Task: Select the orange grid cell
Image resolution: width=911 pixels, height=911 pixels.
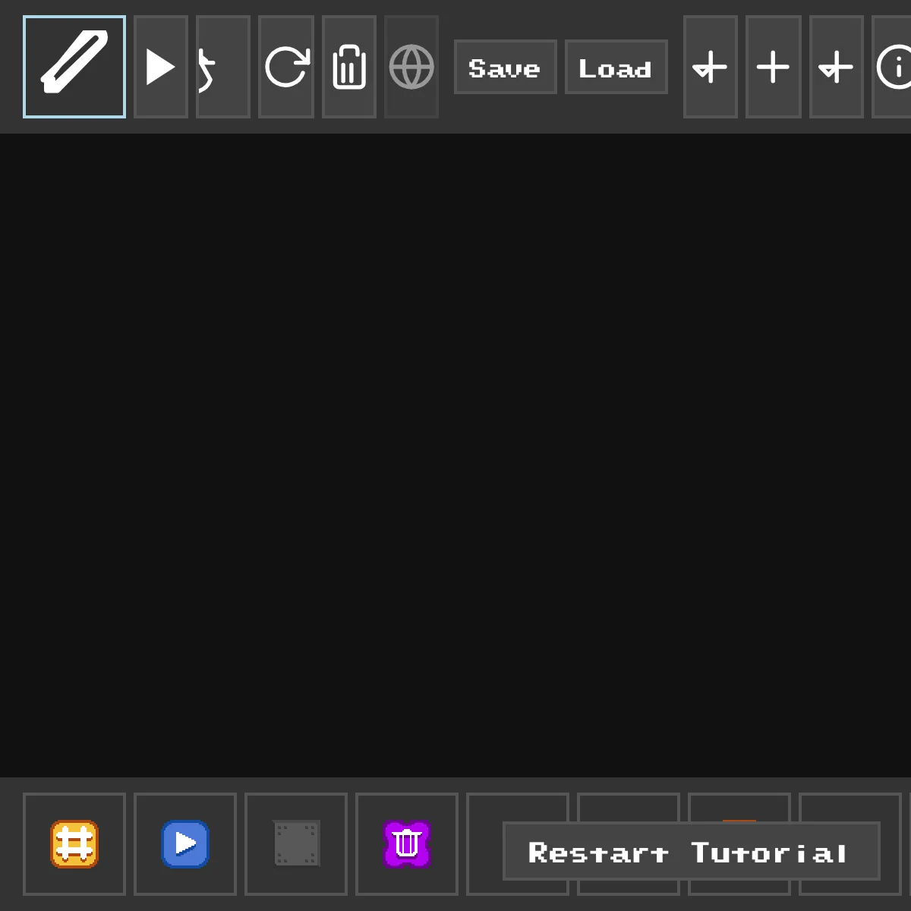Action: tap(74, 844)
